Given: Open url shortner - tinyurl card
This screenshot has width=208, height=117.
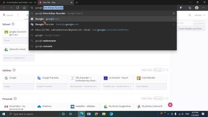Looking at the screenshot, I should click(118, 82).
